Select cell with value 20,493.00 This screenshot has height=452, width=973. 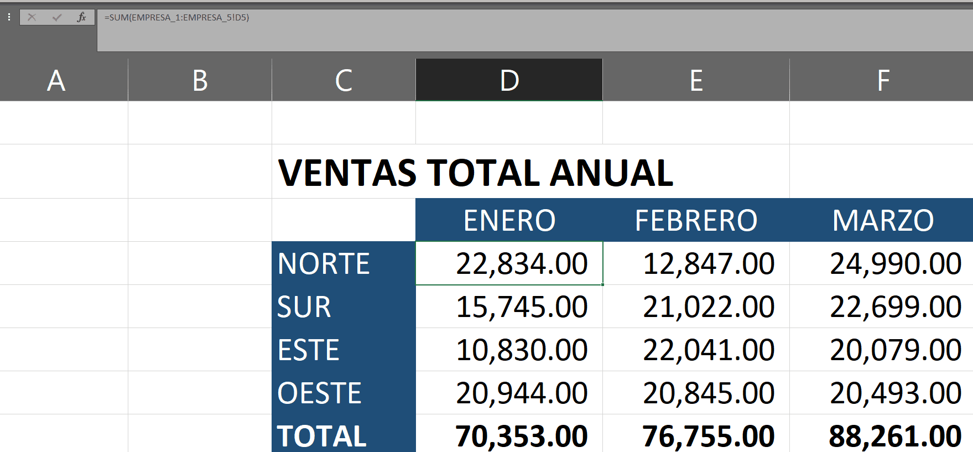click(882, 393)
